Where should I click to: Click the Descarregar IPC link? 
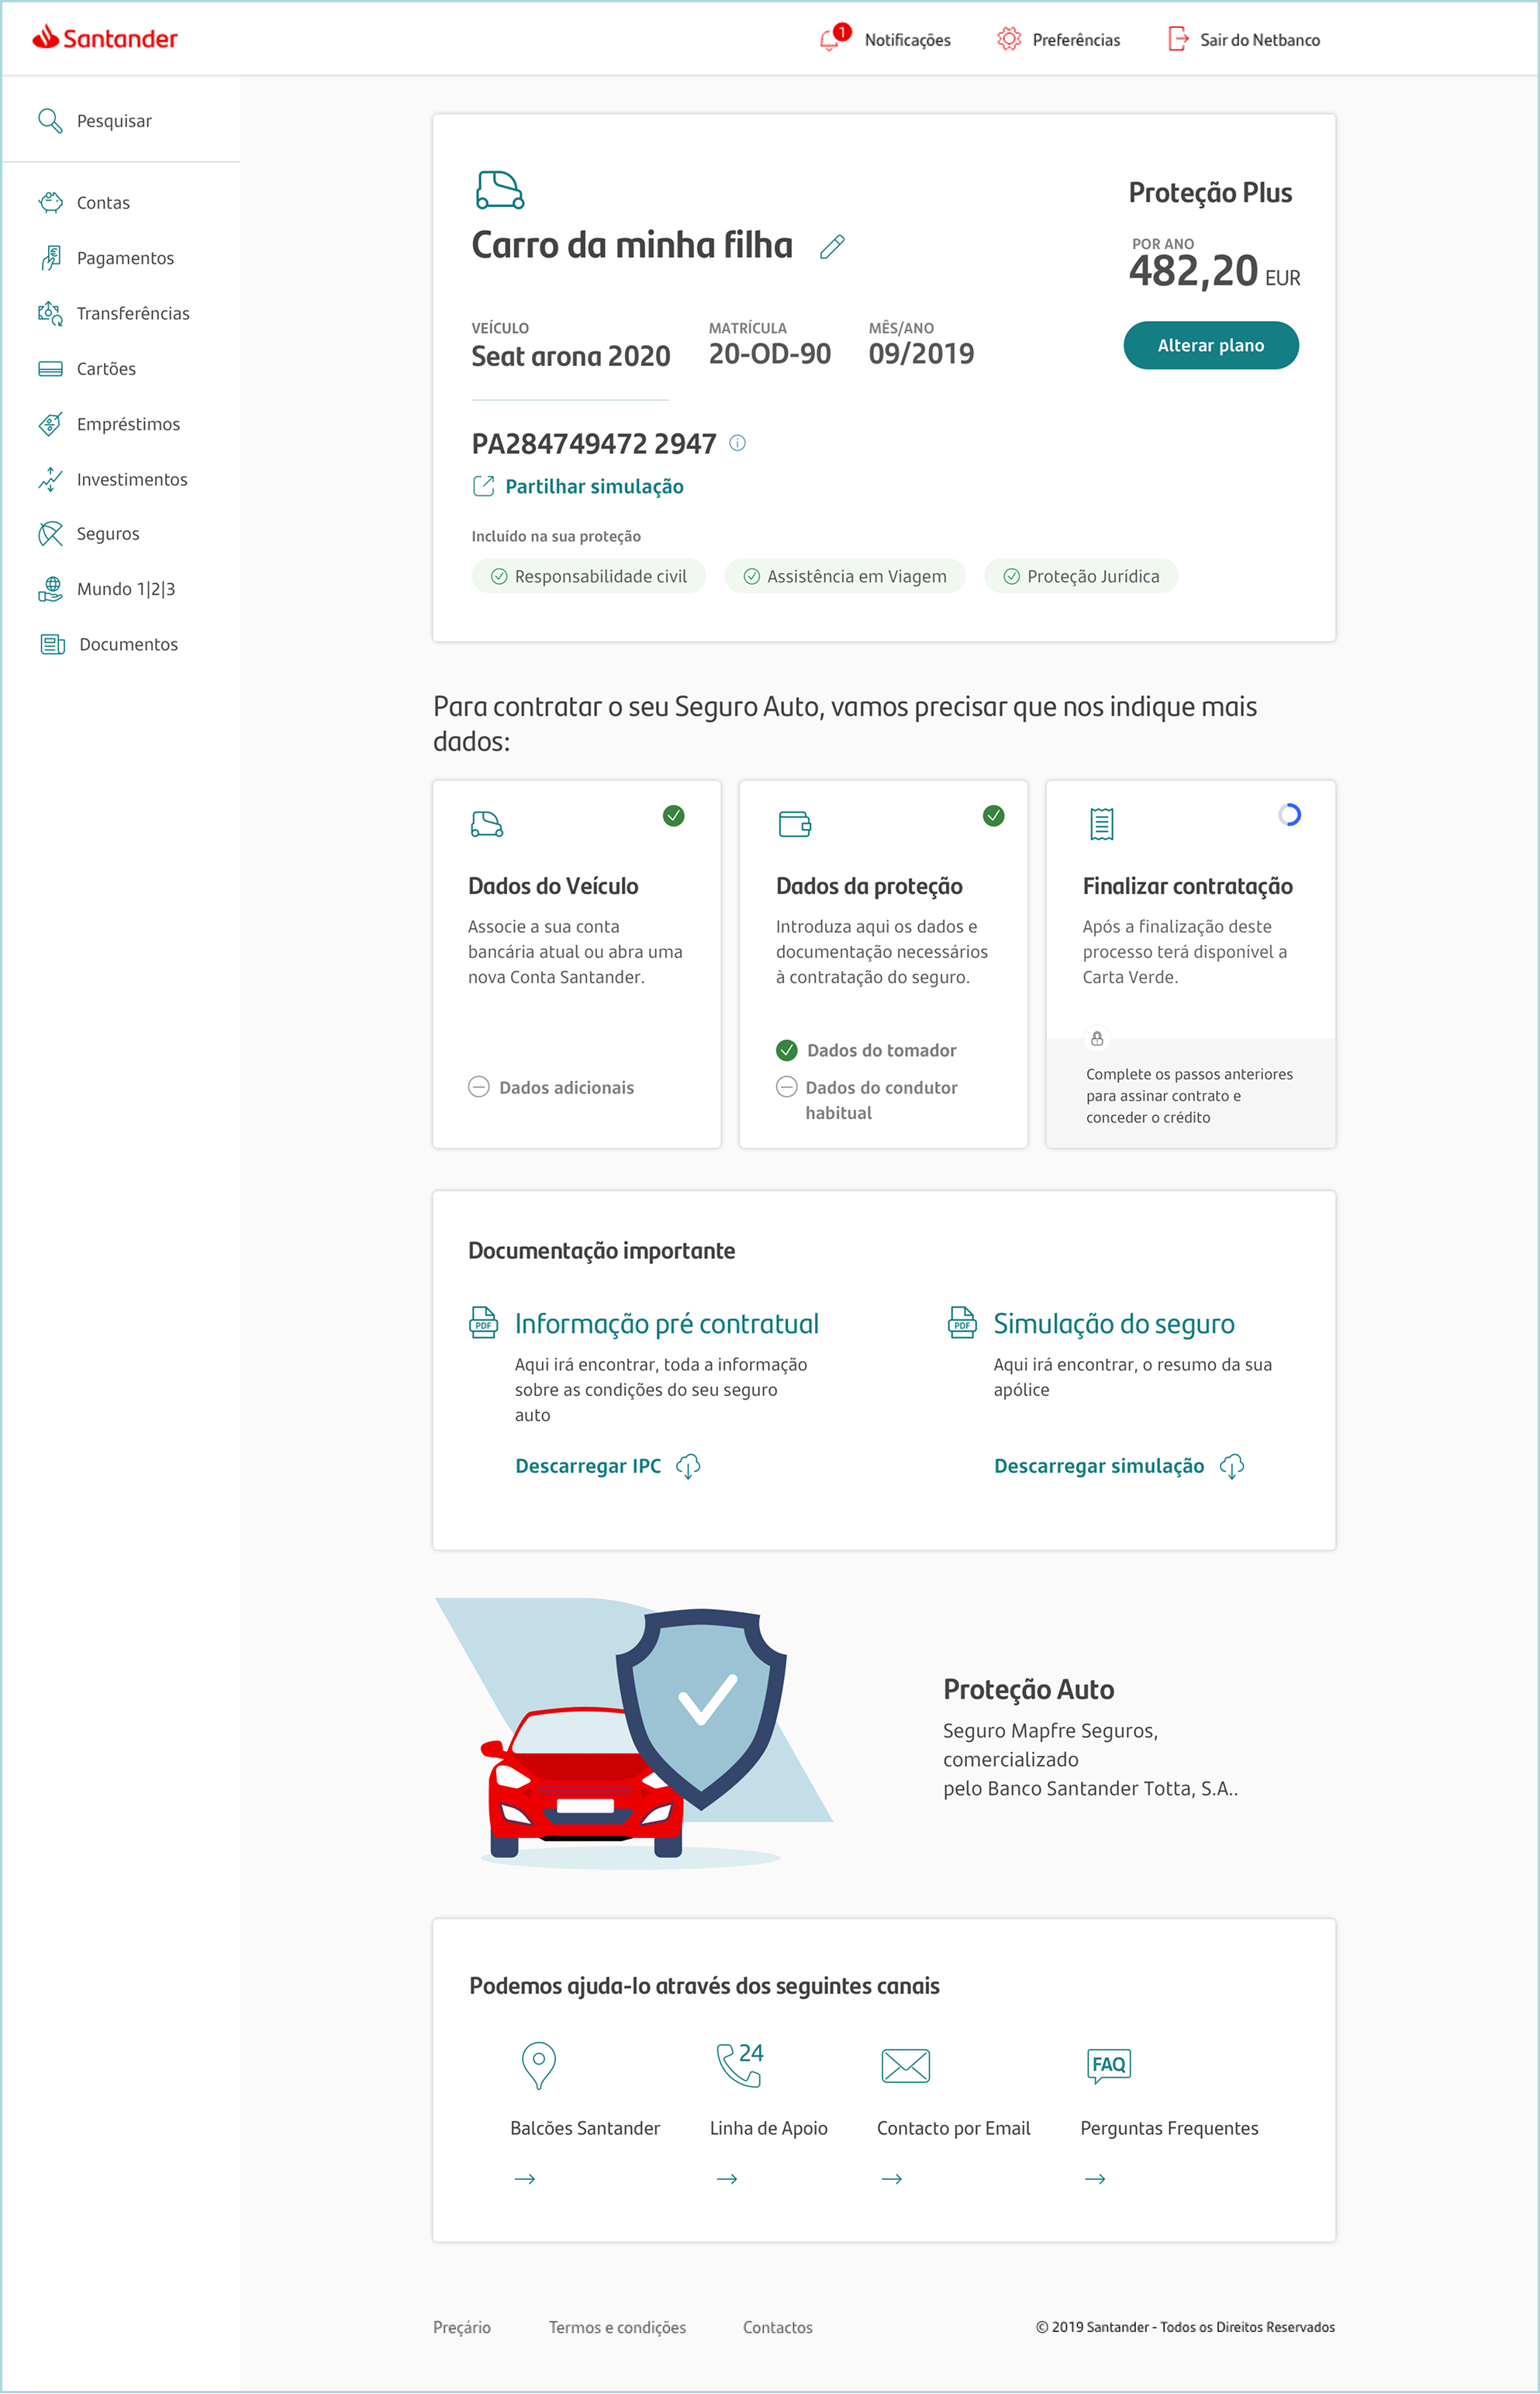[x=588, y=1467]
